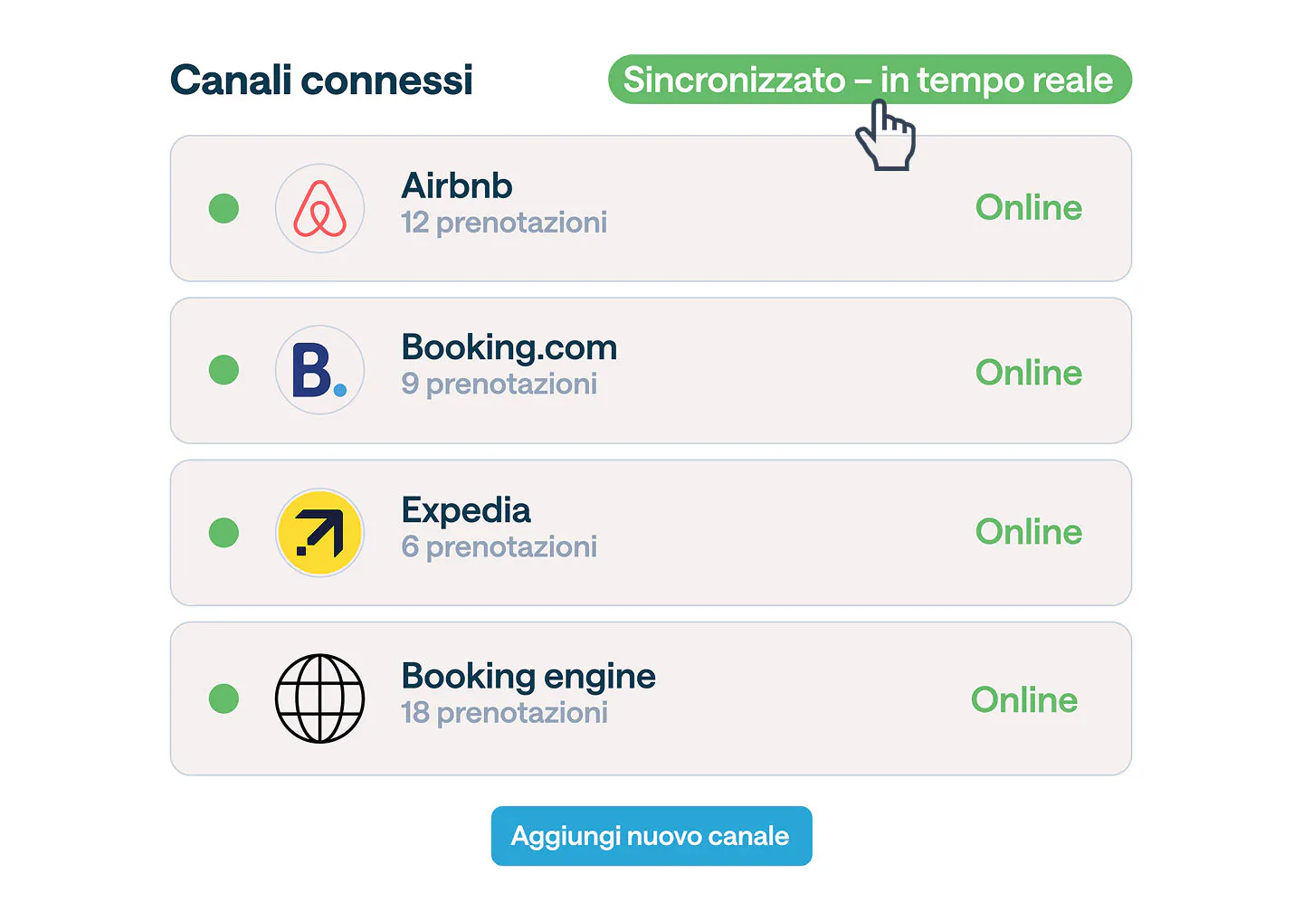
Task: Click the 12 prenotazioni text under Airbnb
Action: coord(504,223)
